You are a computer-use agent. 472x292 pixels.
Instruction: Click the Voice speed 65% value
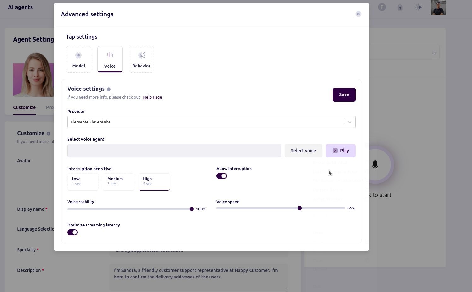pyautogui.click(x=351, y=208)
